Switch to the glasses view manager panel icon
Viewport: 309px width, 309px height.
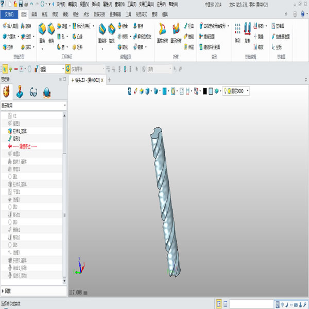pyautogui.click(x=33, y=92)
